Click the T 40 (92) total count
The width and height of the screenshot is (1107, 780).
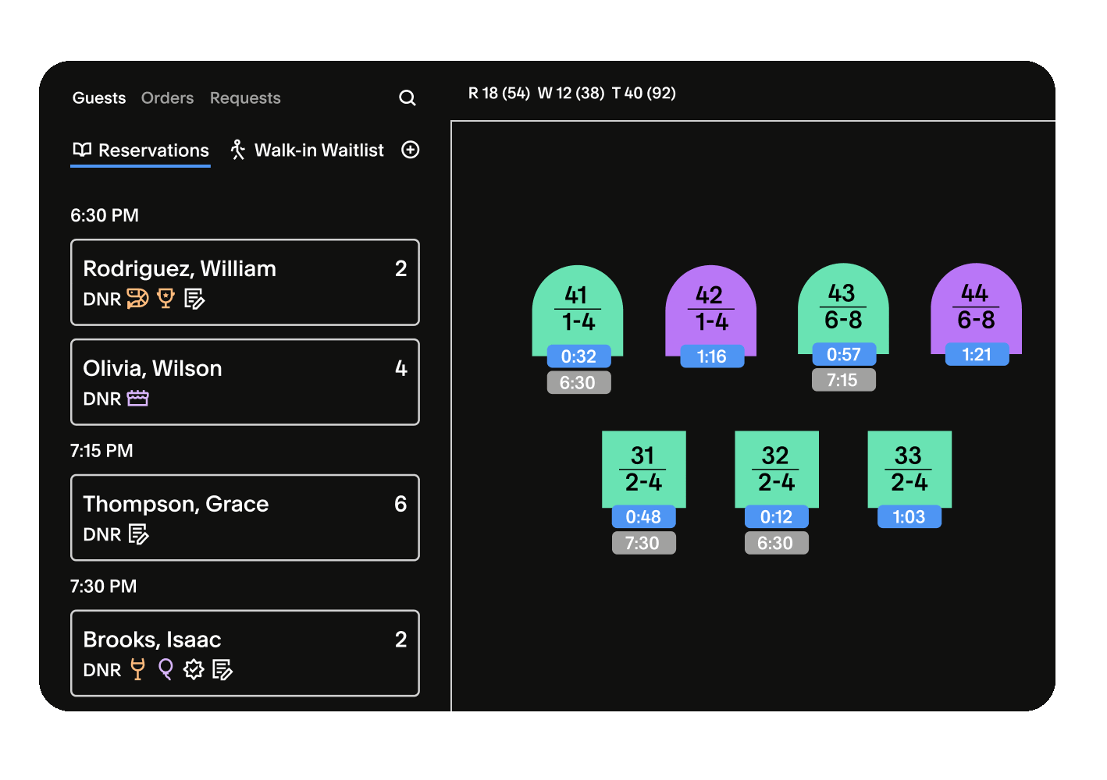(644, 93)
